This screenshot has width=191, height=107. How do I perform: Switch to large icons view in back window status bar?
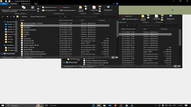tap(179, 66)
